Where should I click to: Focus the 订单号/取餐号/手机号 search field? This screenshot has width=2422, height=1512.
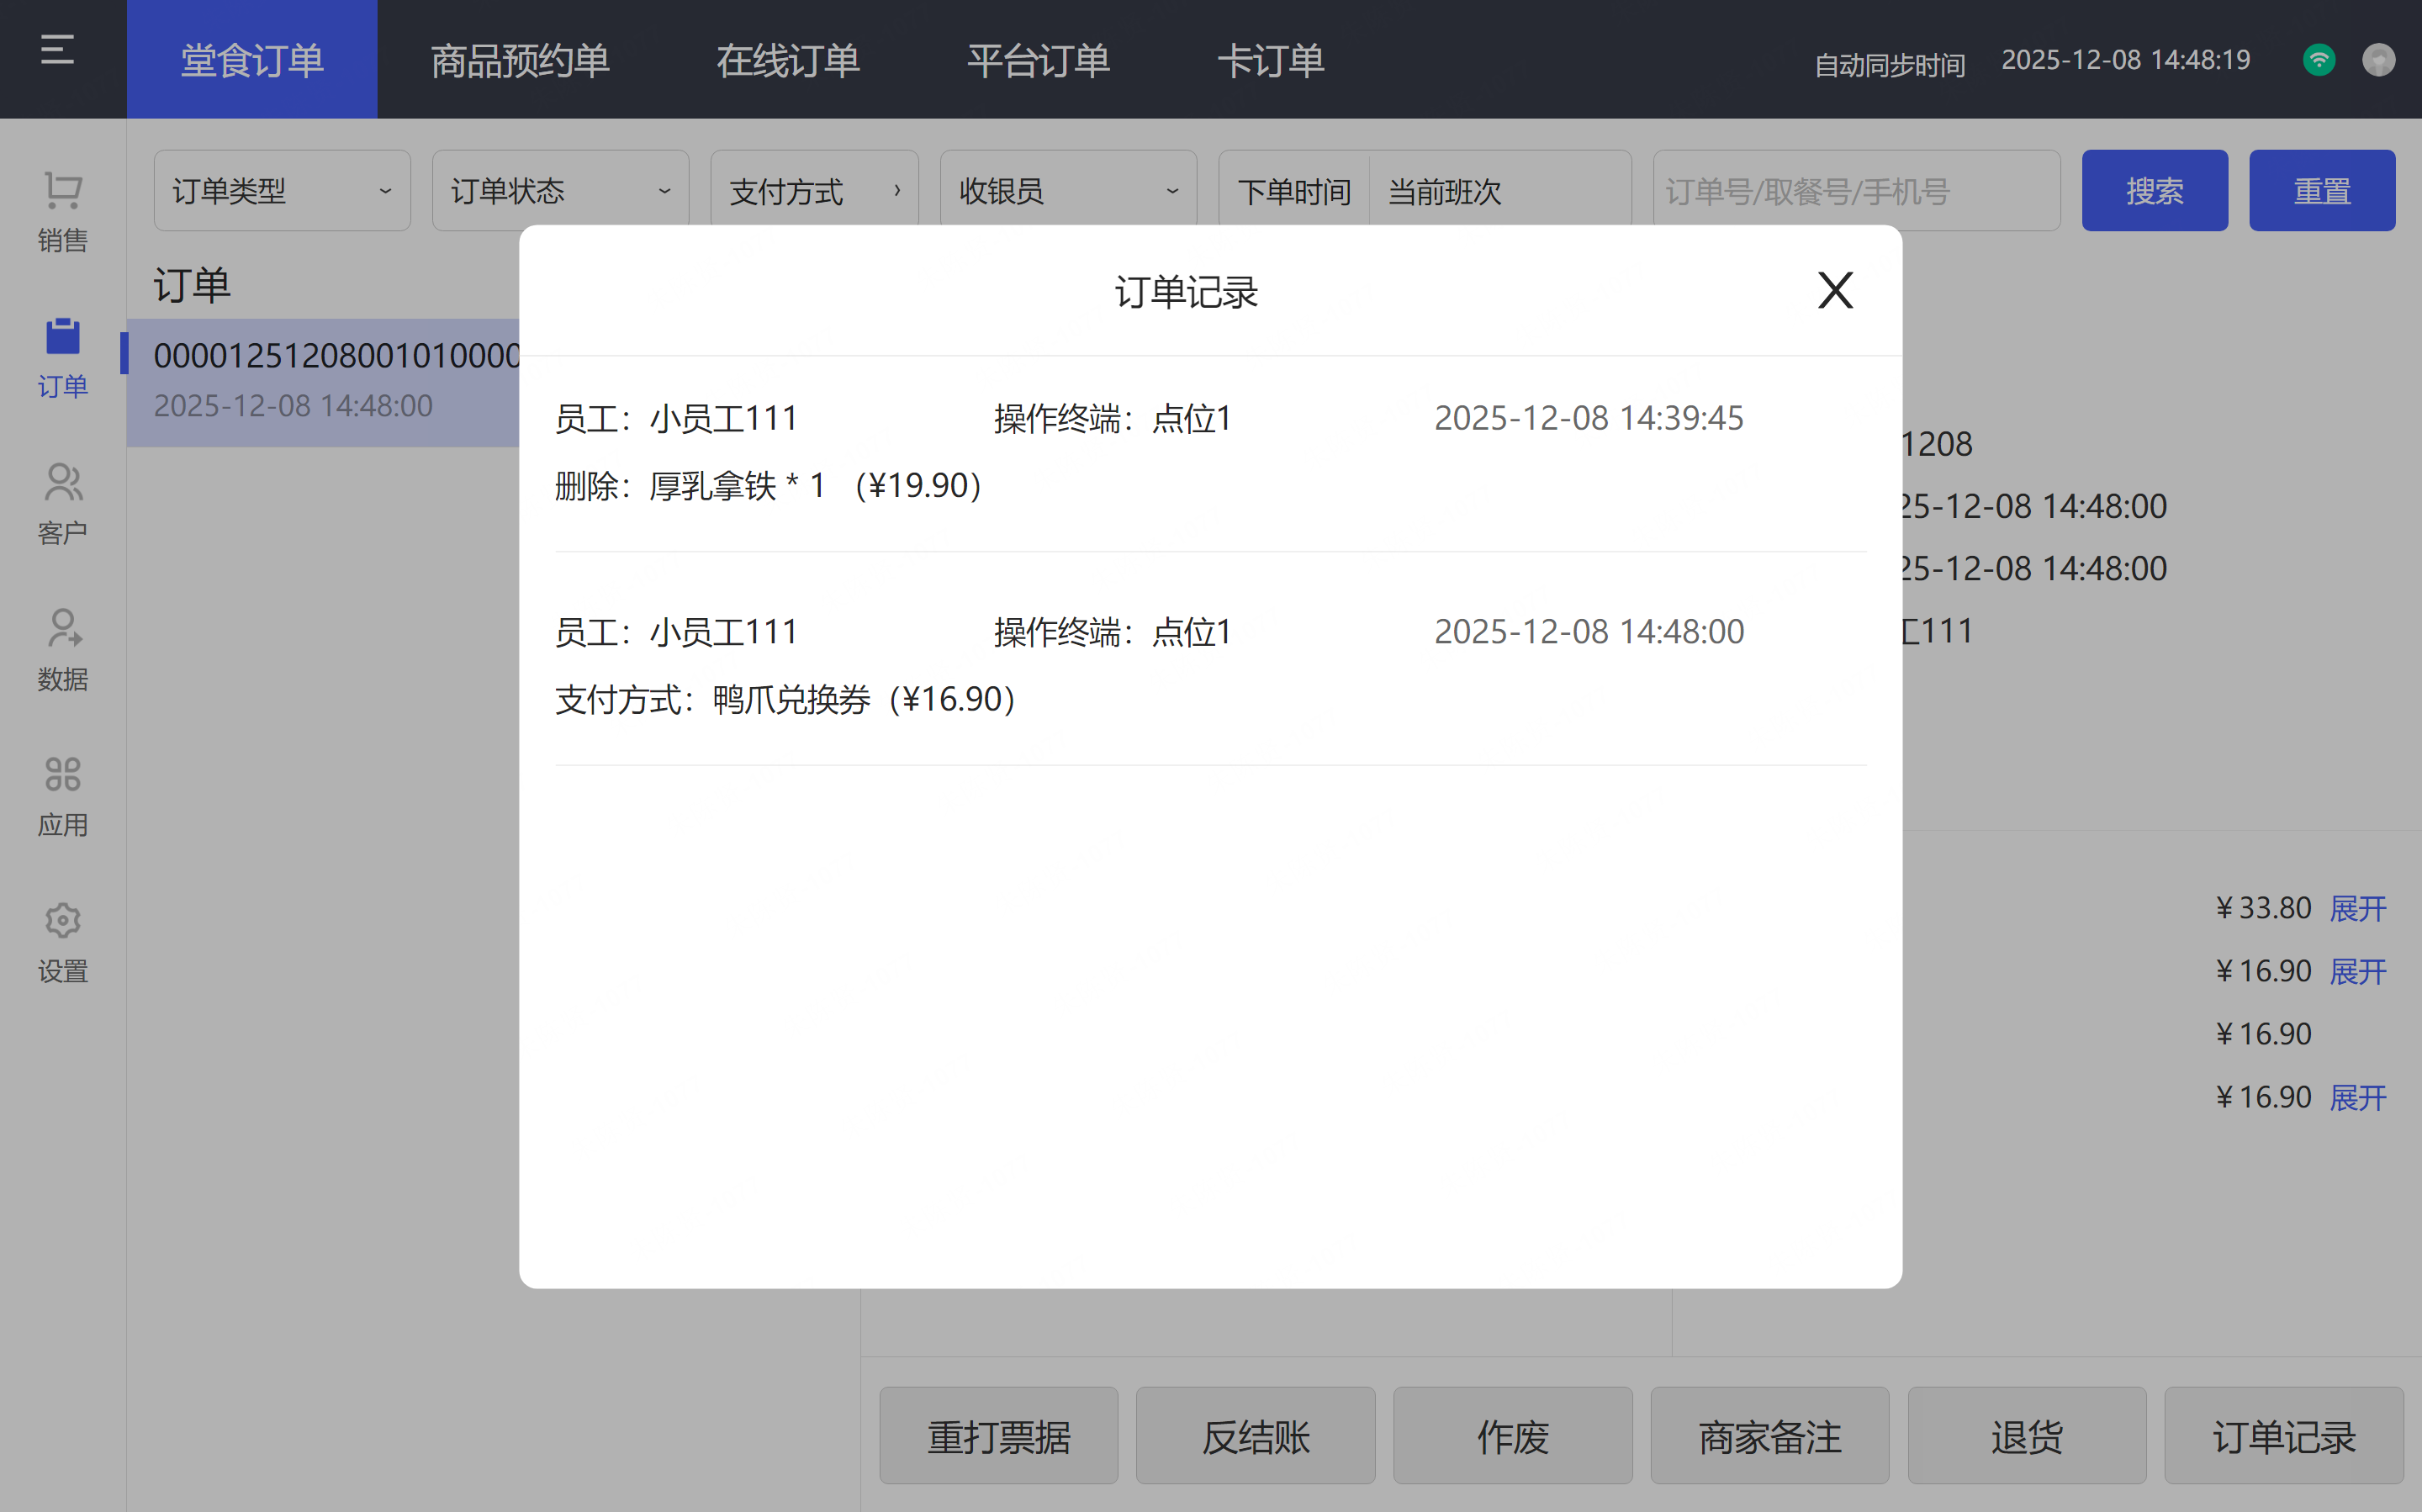coord(1855,191)
